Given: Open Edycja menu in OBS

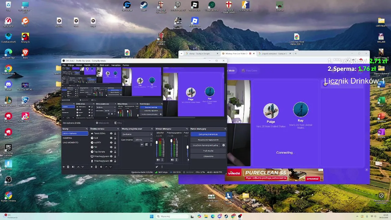Looking at the screenshot, I should tap(71, 65).
